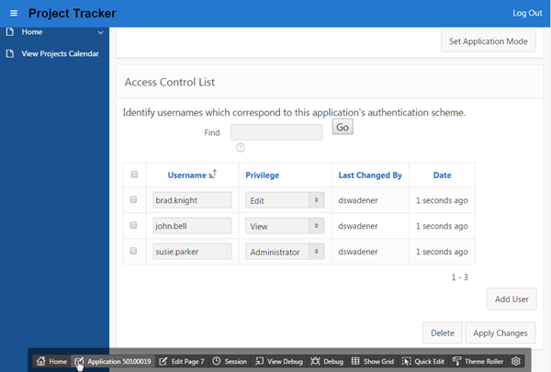Sort table by Username column header
Screen dimensions: 551x372
tap(188, 175)
